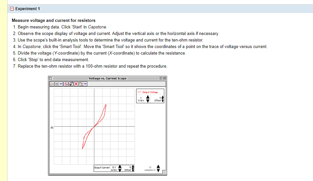
Task: Click the 'Voltage vs. Current Scope' title bar
Action: tap(107, 78)
